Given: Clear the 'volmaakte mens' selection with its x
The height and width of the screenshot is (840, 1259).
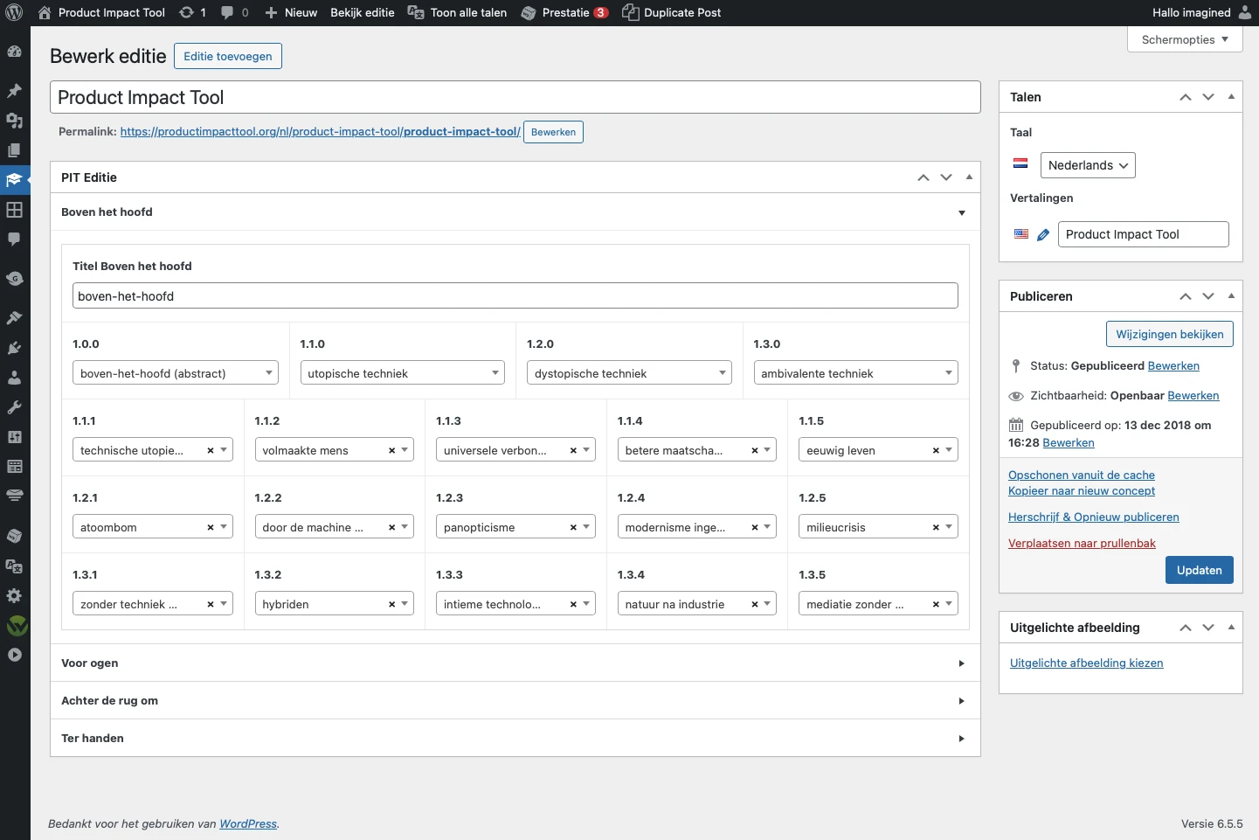Looking at the screenshot, I should point(391,451).
